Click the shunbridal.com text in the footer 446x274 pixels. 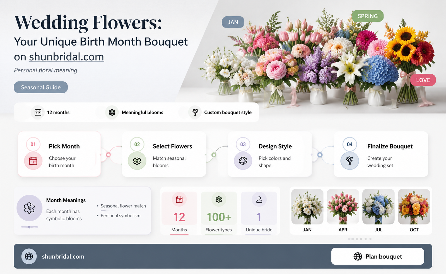[63, 256]
